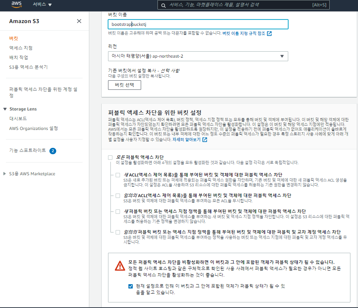Image resolution: width=358 pixels, height=308 pixels.
Task: Open the 버킷 sidebar item
Action: [x=14, y=39]
